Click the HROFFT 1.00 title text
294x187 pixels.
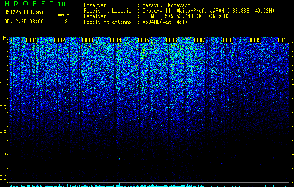tap(36, 4)
